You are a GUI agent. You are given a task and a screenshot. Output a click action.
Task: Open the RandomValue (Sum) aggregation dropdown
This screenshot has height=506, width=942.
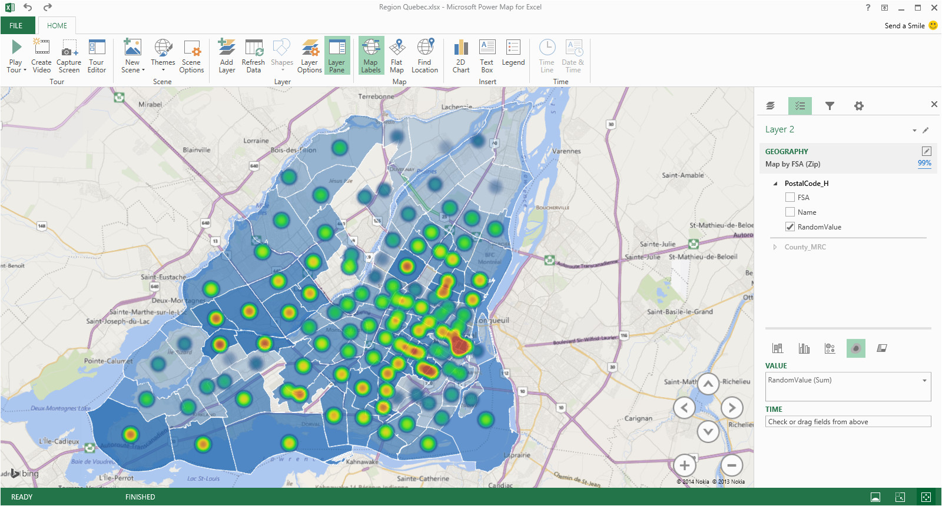924,381
